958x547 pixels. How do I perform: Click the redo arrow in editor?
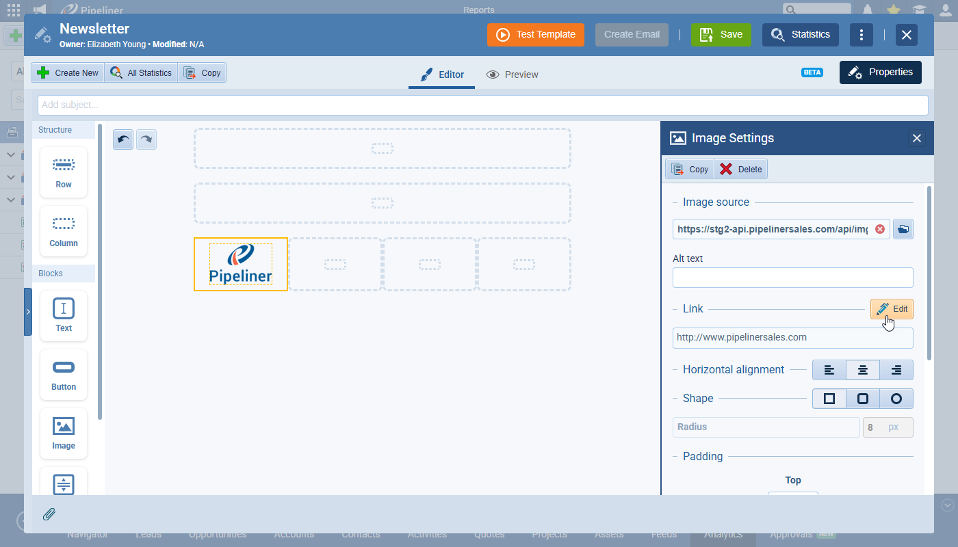pos(146,139)
